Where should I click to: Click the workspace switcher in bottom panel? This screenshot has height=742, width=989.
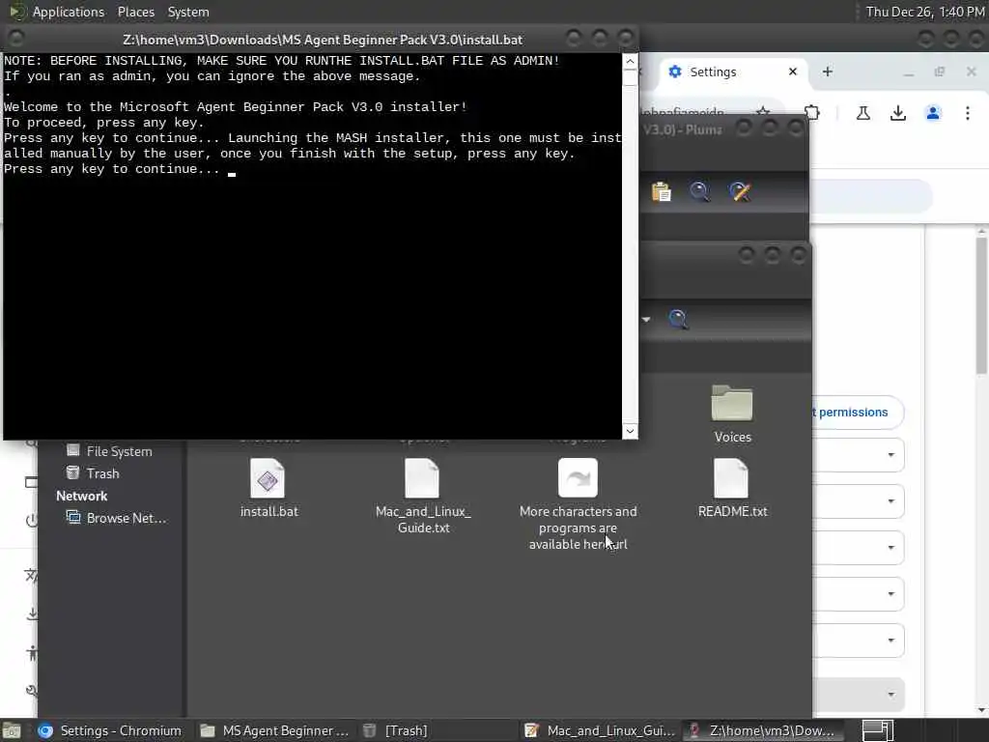[x=877, y=730]
